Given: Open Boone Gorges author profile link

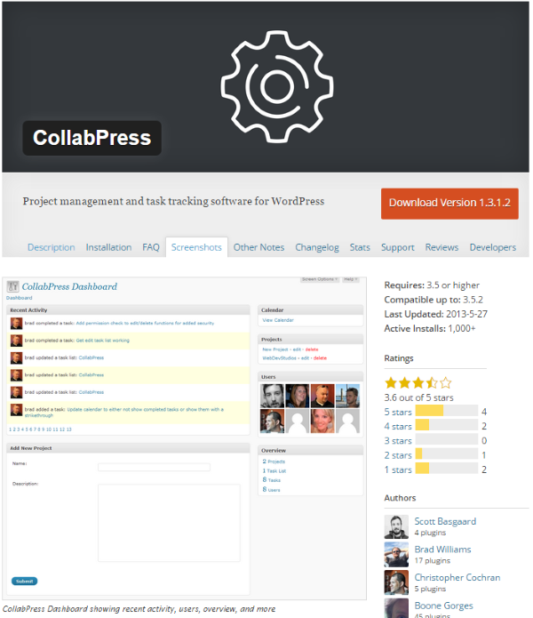Looking at the screenshot, I should 443,606.
